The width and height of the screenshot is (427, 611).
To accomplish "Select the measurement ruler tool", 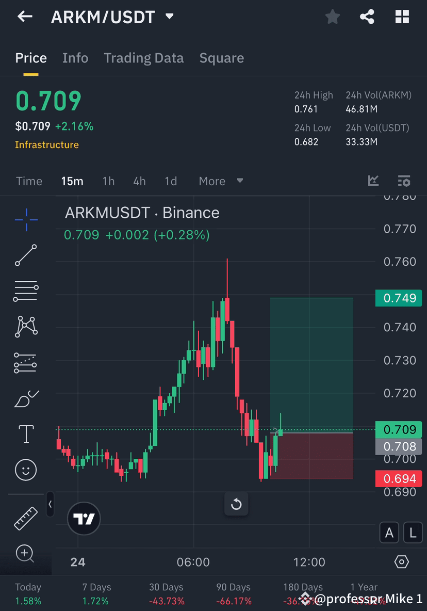I will pyautogui.click(x=25, y=518).
